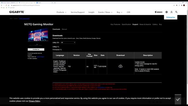
Task: Click the browser address bar
Action: pyautogui.click(x=91, y=5)
